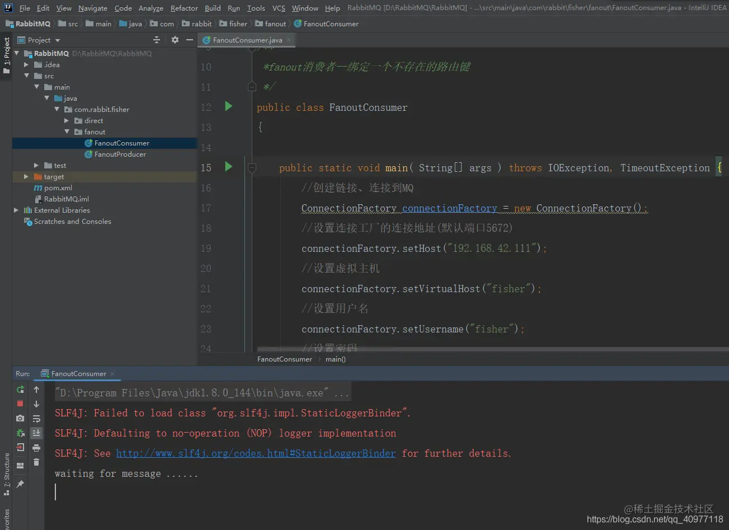Click main() in editor bottom breadcrumb
The width and height of the screenshot is (729, 530).
pos(336,359)
